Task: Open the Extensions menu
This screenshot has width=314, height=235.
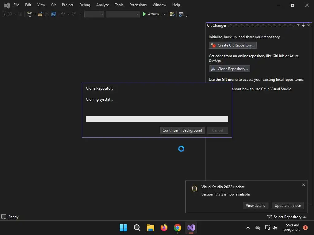Action: tap(138, 5)
